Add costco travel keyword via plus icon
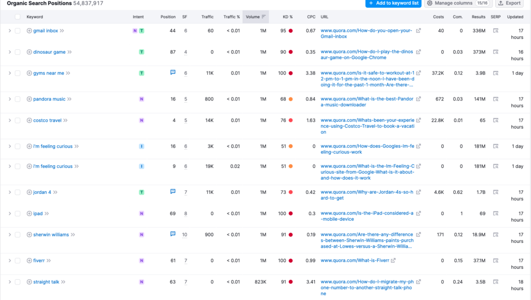531x300 pixels. tap(29, 120)
